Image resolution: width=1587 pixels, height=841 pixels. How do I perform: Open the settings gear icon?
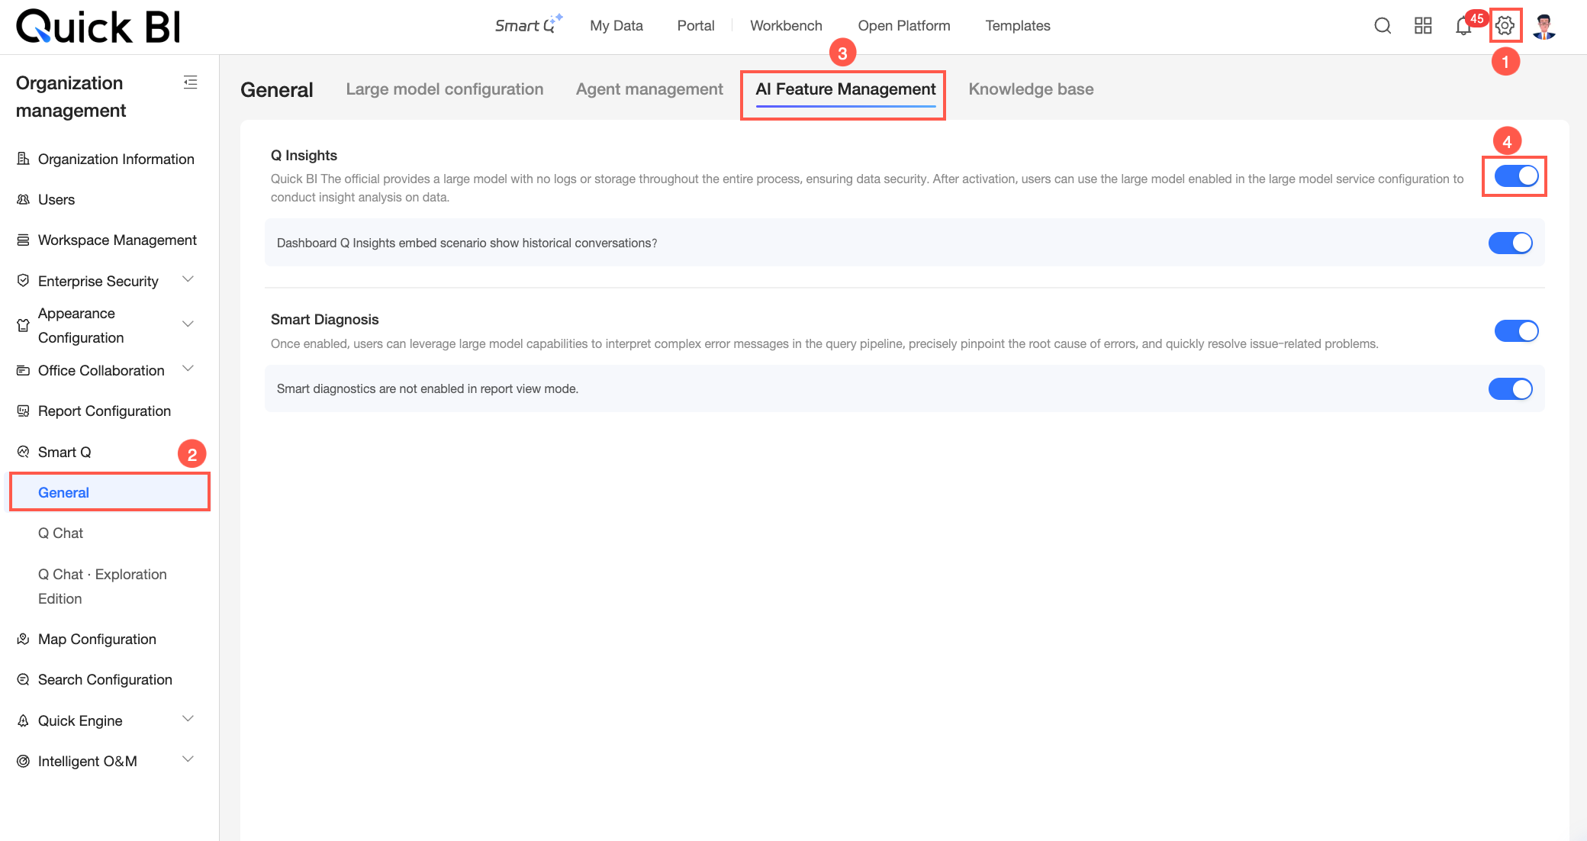[1505, 26]
